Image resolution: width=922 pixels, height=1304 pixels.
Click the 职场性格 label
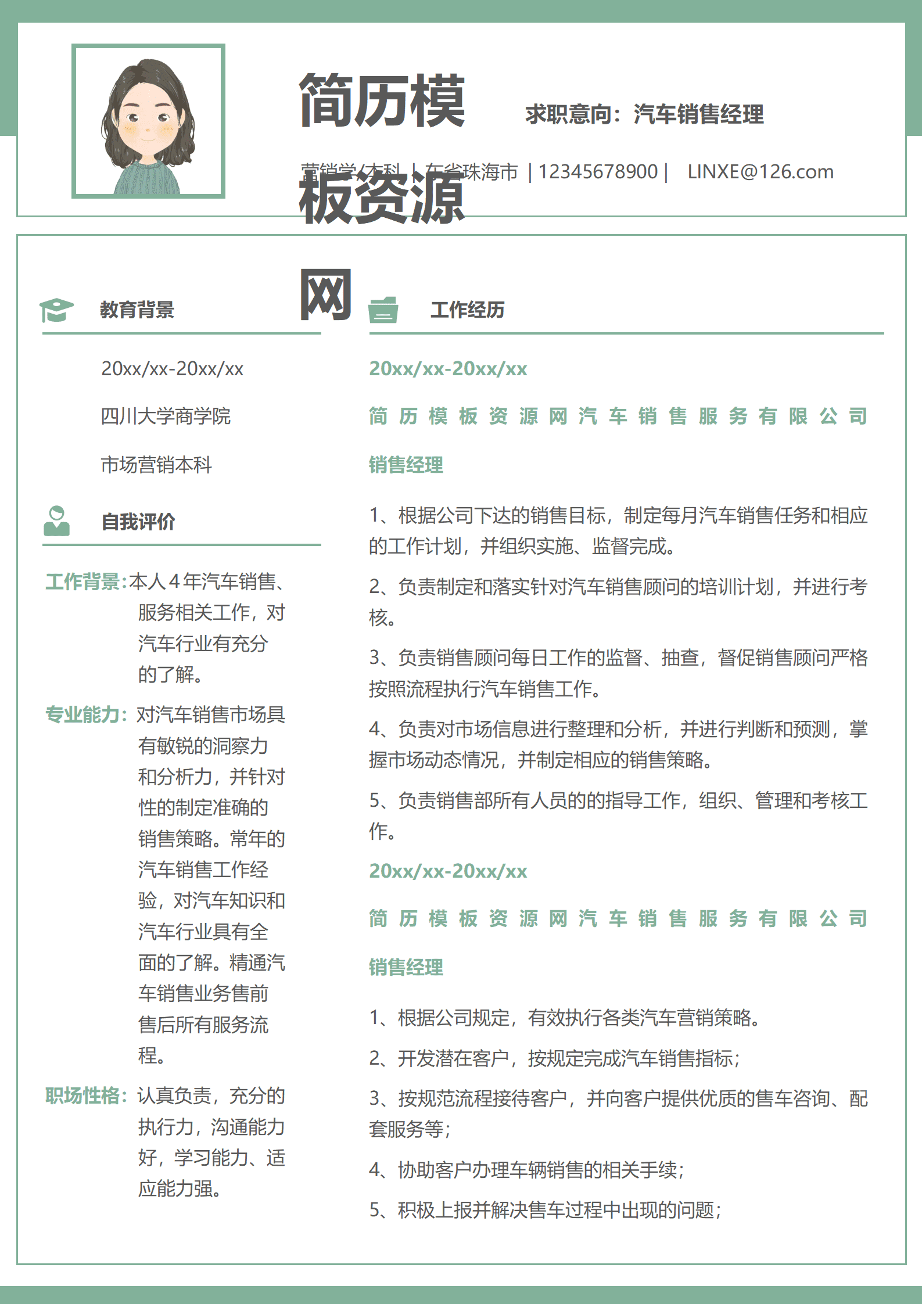point(86,1095)
